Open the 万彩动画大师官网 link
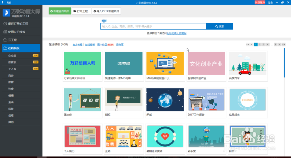Image resolution: width=291 pixels, height=158 pixels. 177,33
